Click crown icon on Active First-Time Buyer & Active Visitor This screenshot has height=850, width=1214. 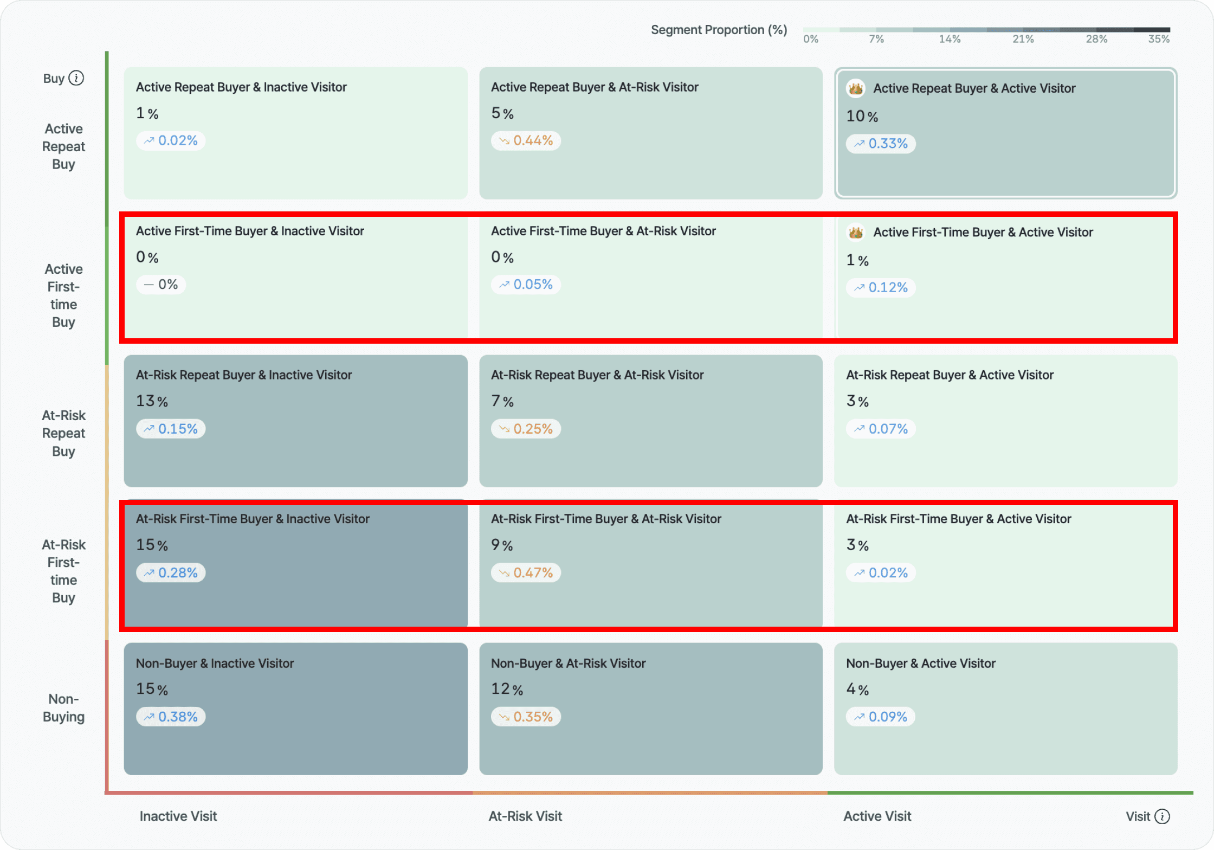tap(856, 232)
